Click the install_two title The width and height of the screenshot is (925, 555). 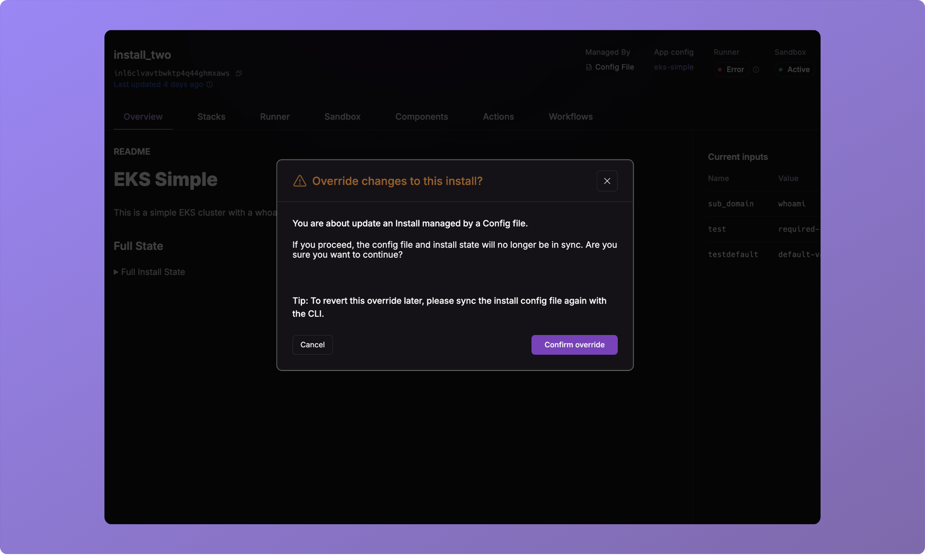click(x=142, y=55)
